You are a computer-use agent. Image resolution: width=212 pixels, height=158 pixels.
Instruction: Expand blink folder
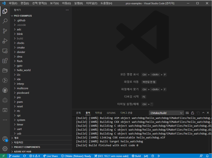[x=41, y=34]
